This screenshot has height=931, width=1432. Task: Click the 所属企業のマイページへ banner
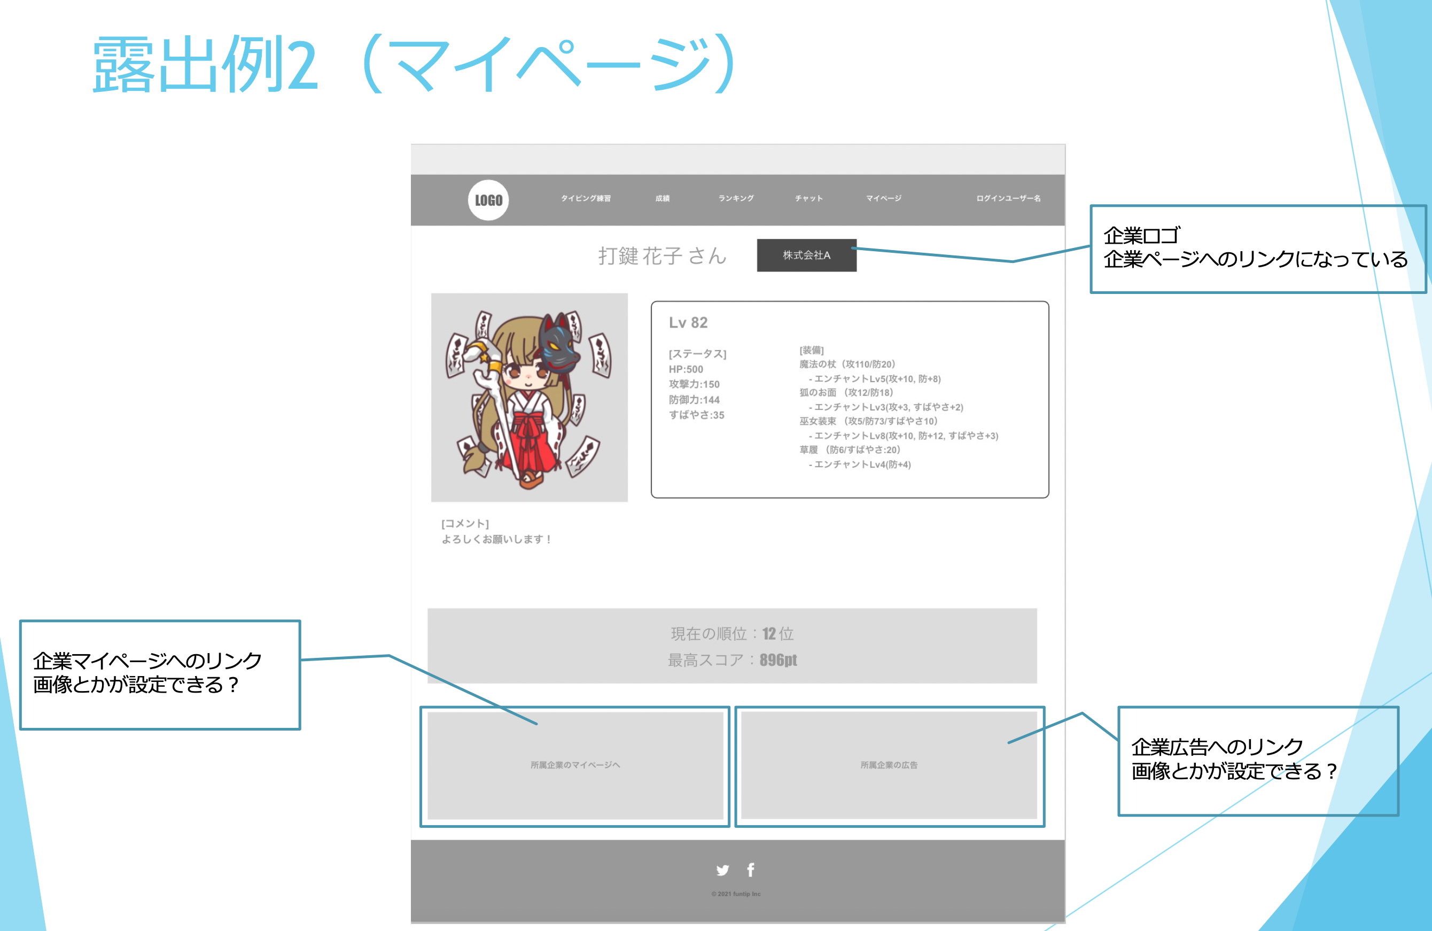coord(575,765)
